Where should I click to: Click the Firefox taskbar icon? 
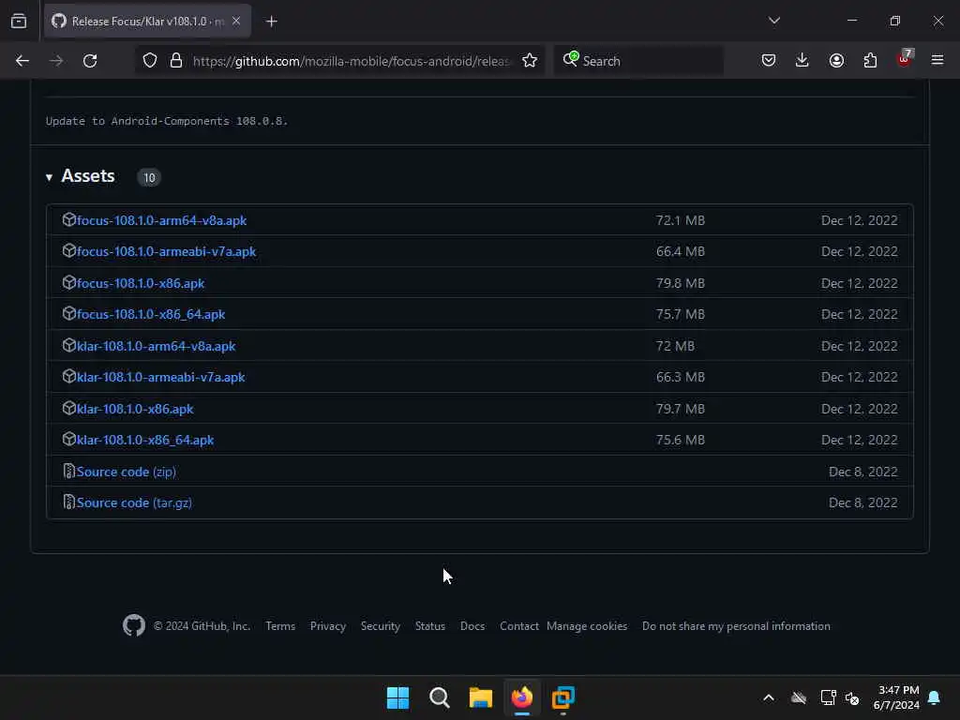pyautogui.click(x=522, y=697)
